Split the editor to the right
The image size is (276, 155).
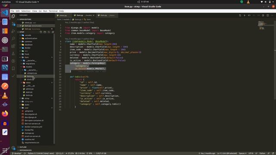pos(267,15)
